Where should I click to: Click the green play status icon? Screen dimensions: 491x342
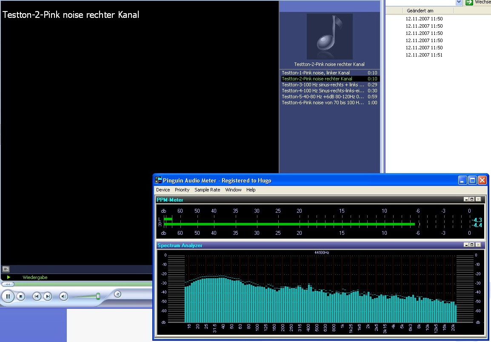(9, 277)
